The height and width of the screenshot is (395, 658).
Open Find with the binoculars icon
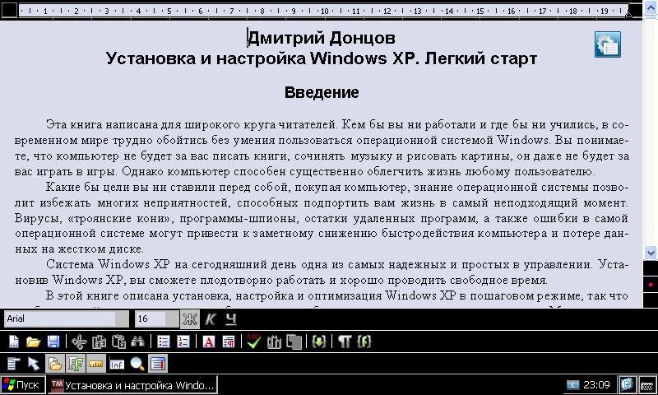pyautogui.click(x=138, y=342)
